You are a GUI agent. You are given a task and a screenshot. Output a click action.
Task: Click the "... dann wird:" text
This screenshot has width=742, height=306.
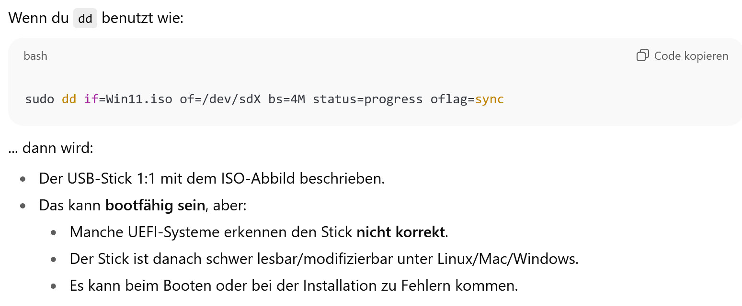[50, 148]
